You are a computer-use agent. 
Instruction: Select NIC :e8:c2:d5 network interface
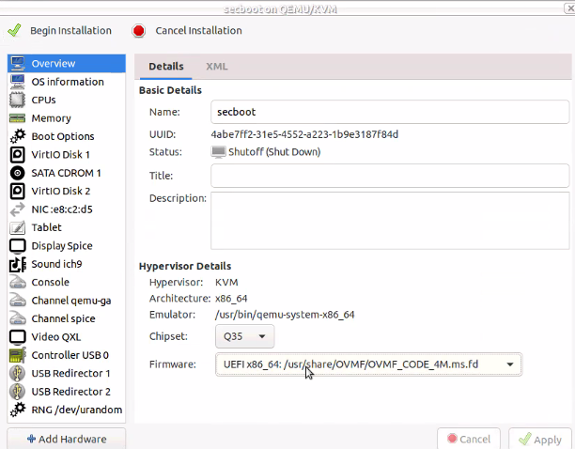[x=62, y=209]
